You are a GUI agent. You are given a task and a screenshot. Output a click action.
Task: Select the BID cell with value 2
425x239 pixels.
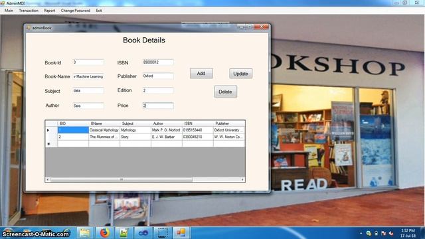click(73, 137)
